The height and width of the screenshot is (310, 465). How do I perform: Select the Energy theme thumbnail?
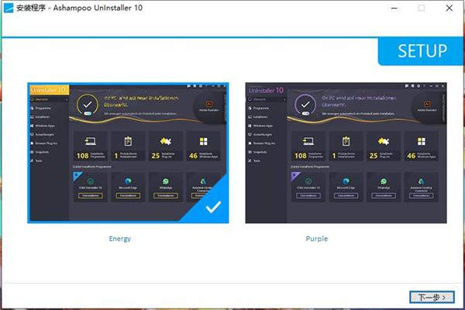128,153
